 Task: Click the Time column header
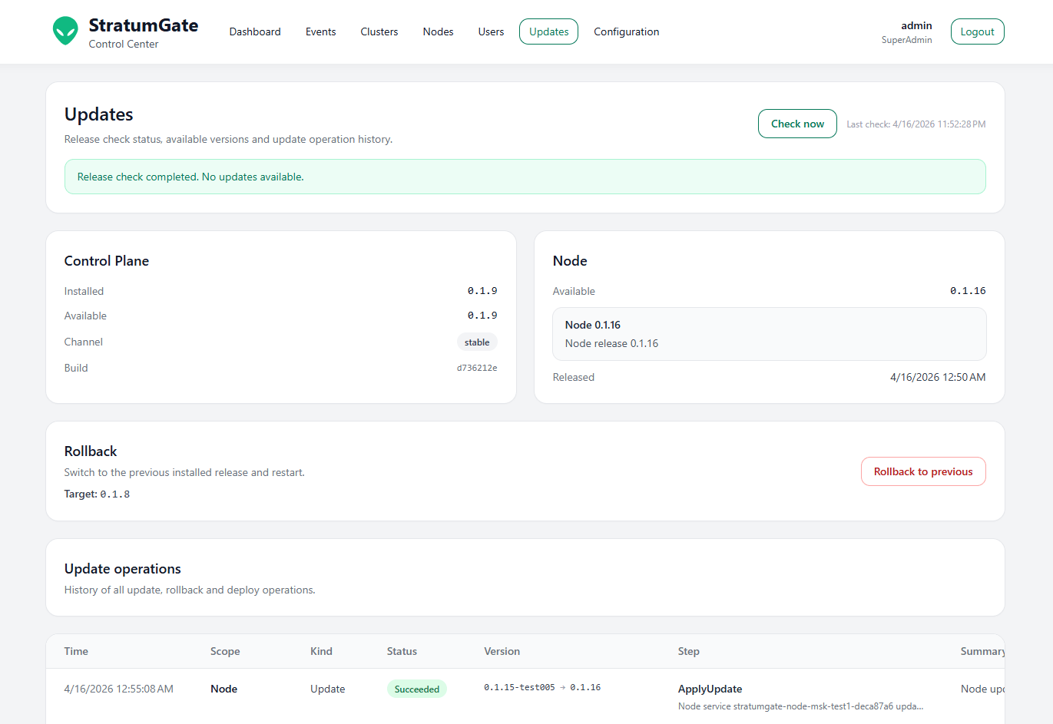[76, 651]
